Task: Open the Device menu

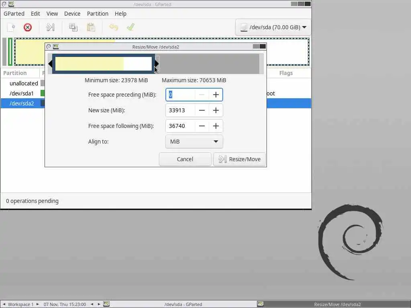Action: pyautogui.click(x=72, y=14)
